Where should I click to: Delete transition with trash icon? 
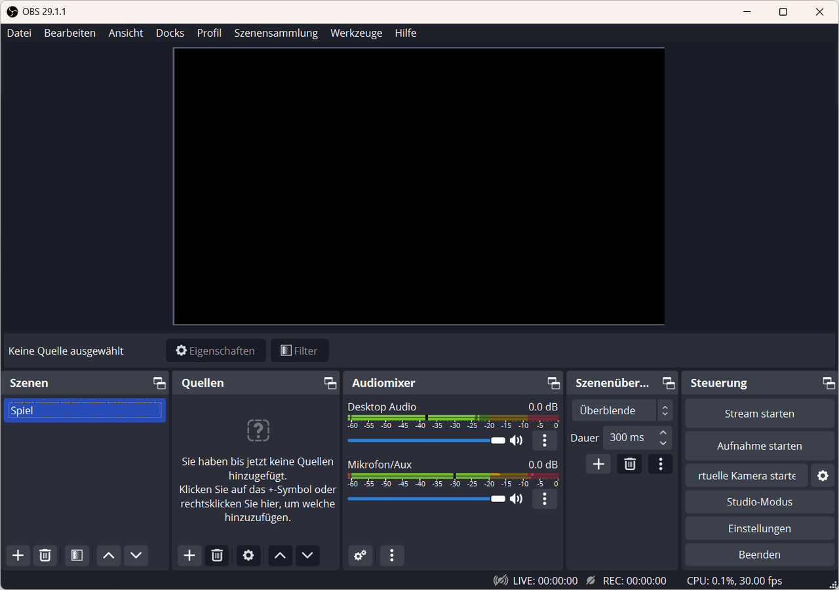click(630, 464)
